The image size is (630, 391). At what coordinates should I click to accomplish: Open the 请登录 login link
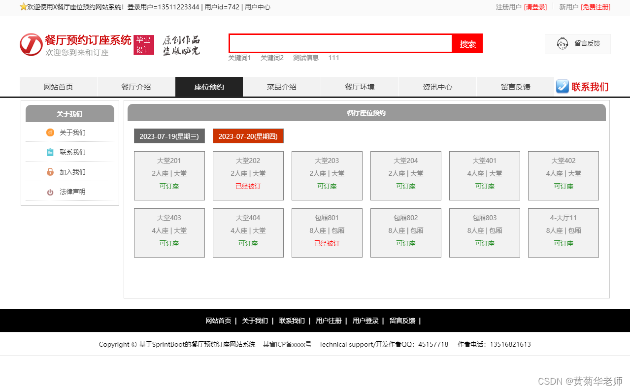[x=535, y=7]
